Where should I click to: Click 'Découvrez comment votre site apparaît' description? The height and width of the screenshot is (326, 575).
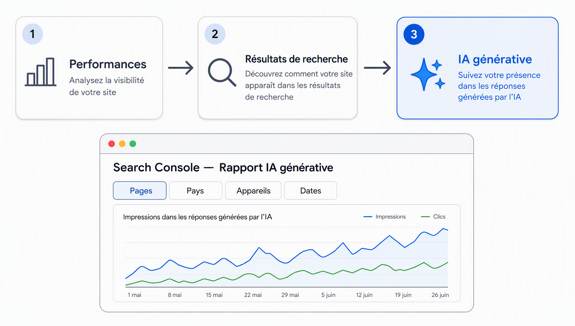pyautogui.click(x=299, y=85)
